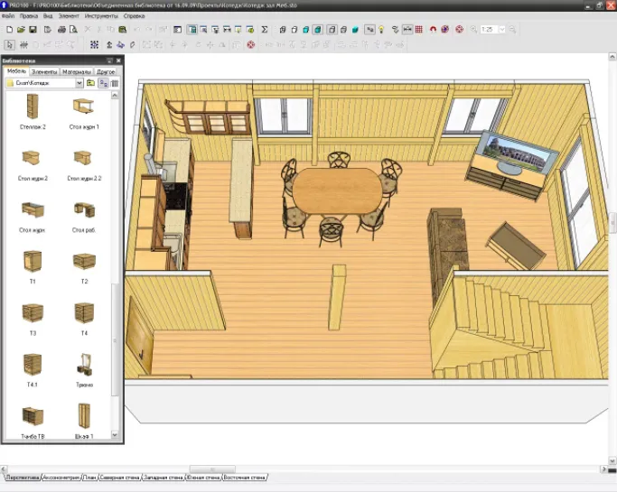Select the arrow pointer tool
Image resolution: width=617 pixels, height=492 pixels.
coord(9,45)
